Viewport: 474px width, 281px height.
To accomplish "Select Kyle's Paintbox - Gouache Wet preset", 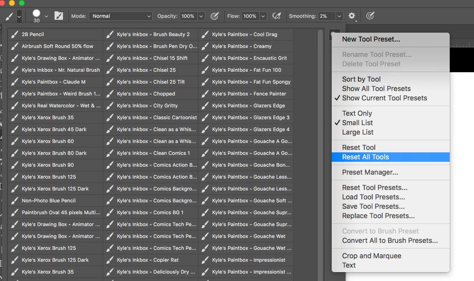I will 246,236.
